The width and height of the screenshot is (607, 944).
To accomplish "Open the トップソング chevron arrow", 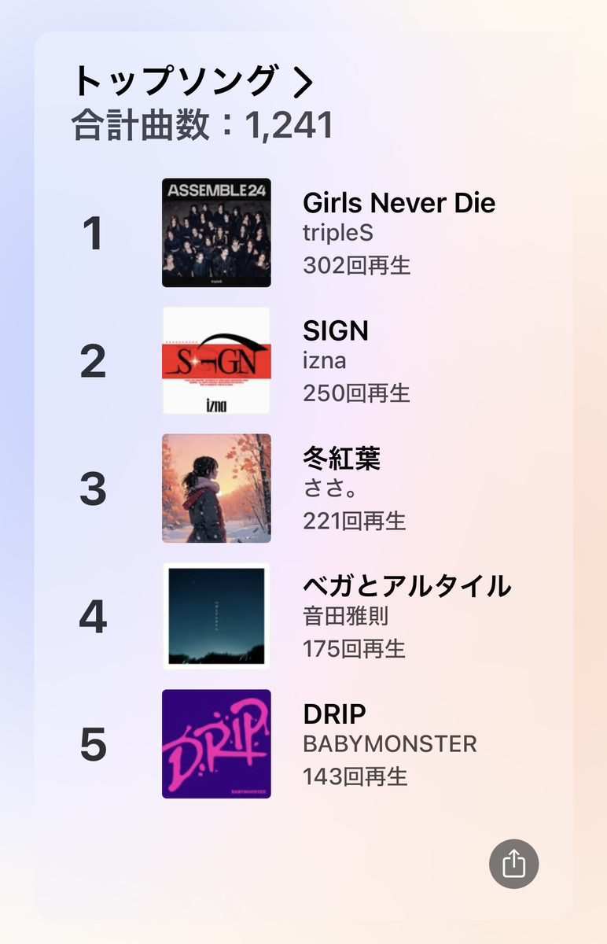I will click(303, 82).
